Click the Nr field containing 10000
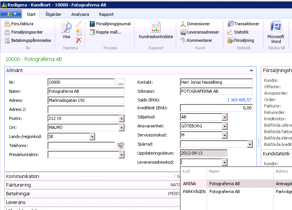This screenshot has height=210, width=292. pos(81,82)
